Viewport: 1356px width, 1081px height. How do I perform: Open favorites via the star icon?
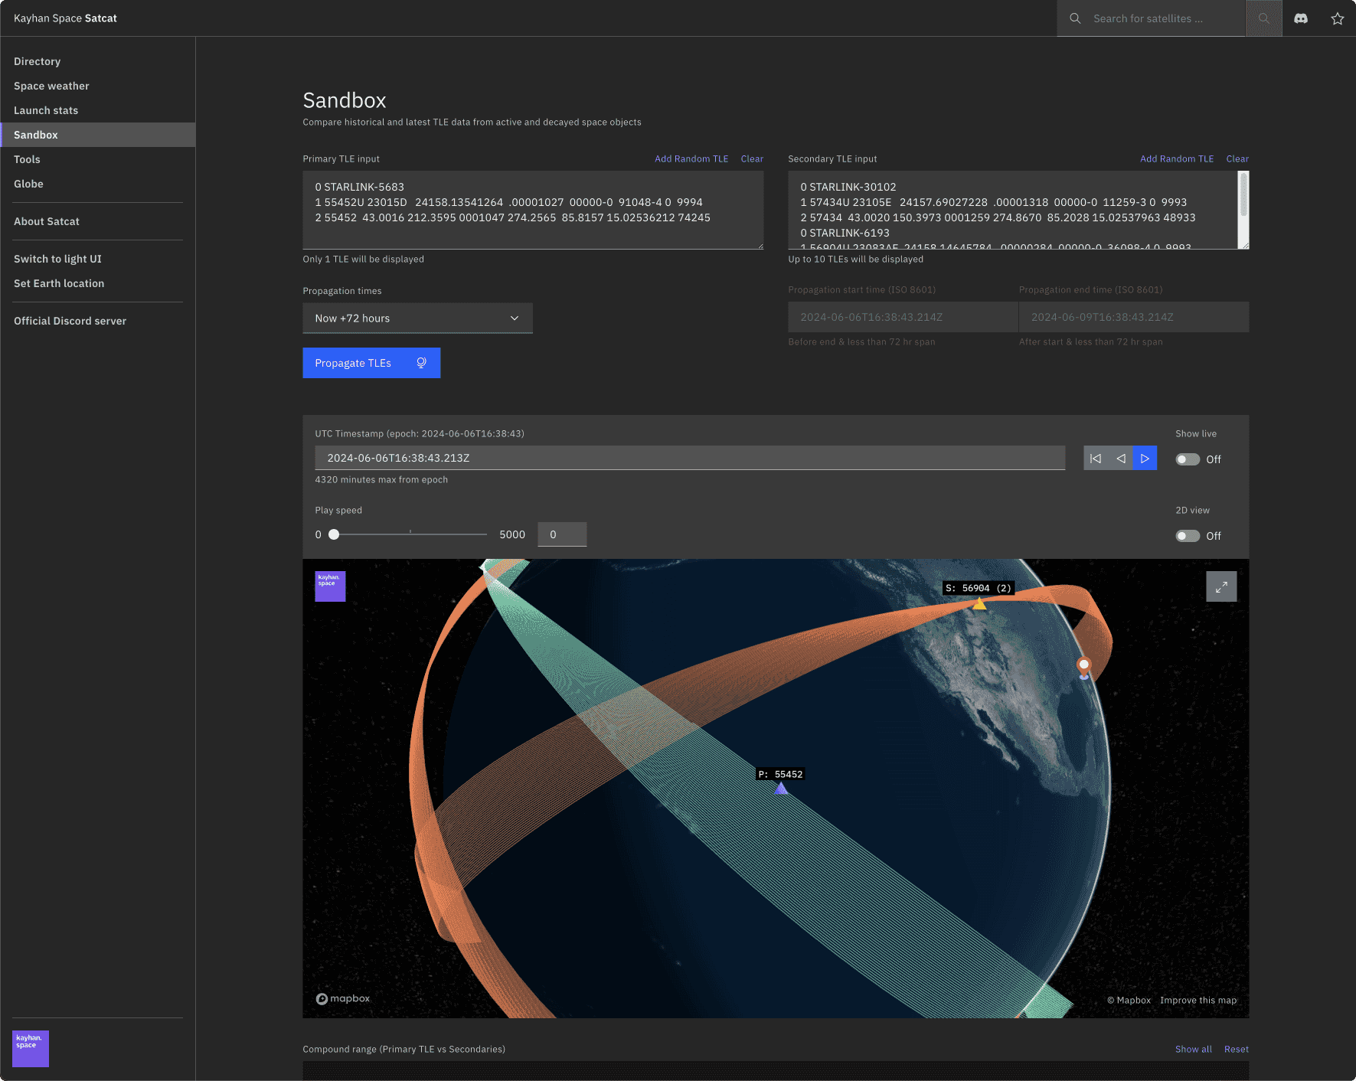point(1338,18)
